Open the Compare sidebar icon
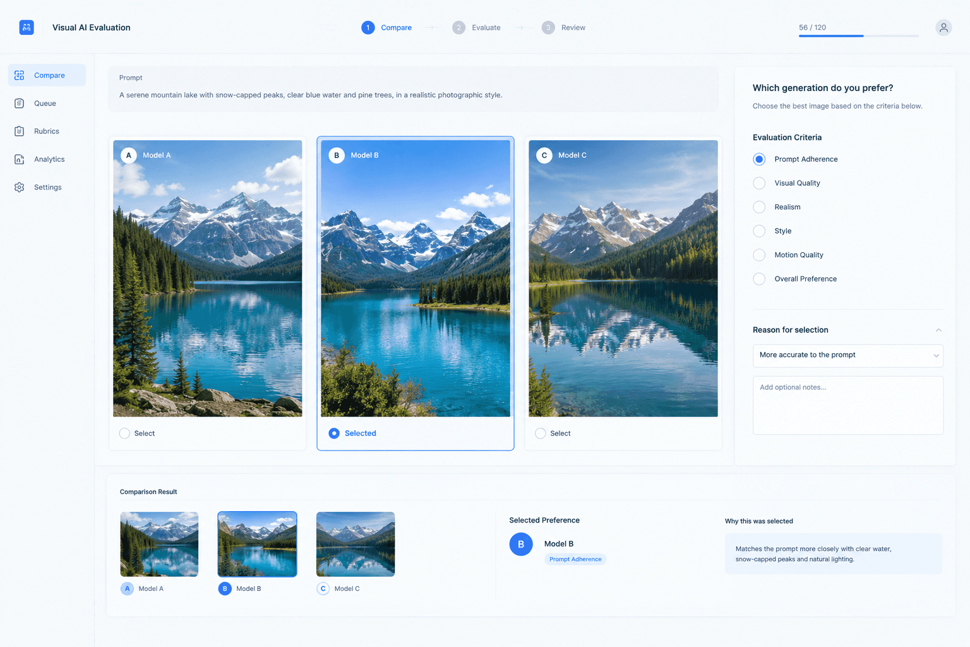Screen dimensions: 970x647 click(20, 75)
